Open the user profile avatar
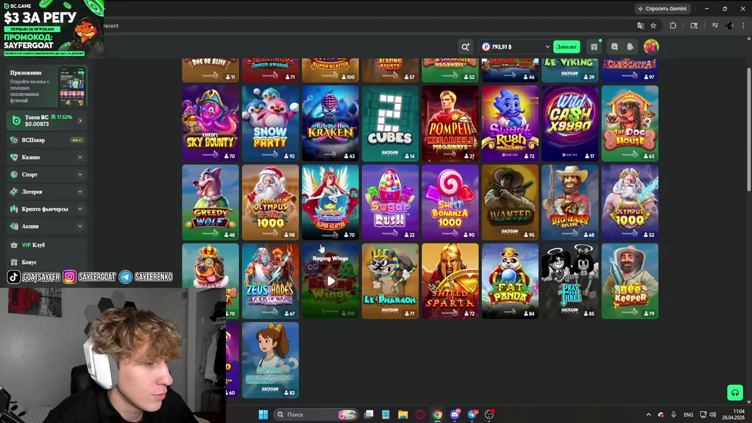 (651, 47)
